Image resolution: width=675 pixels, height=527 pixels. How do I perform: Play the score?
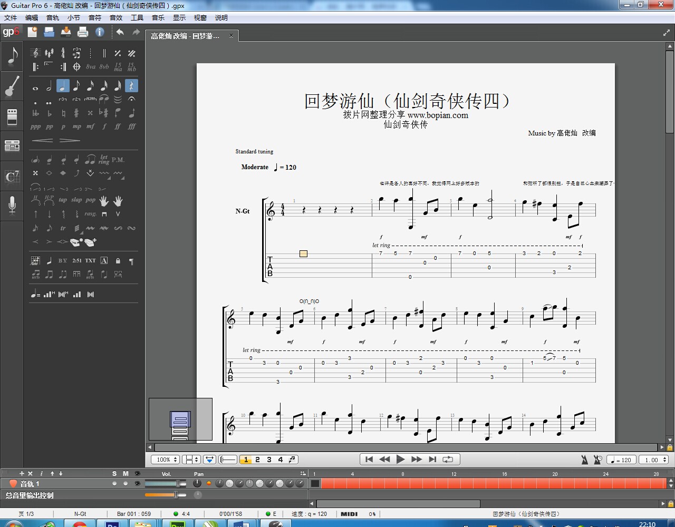400,459
